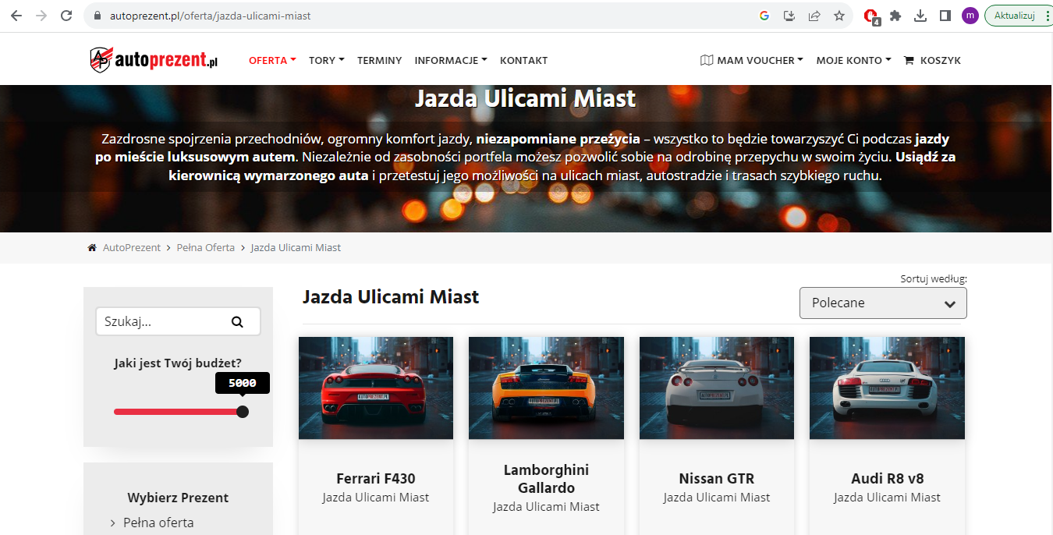
Task: Open the browser three-dot menu
Action: point(1047,16)
